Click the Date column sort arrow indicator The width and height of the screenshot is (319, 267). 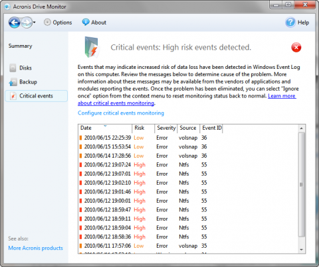tap(106, 126)
